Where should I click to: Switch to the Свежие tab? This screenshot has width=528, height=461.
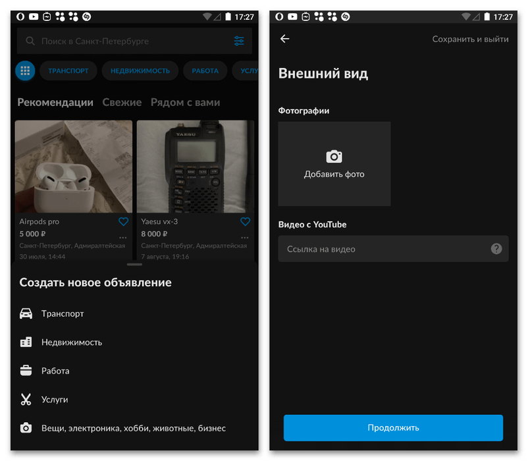122,102
